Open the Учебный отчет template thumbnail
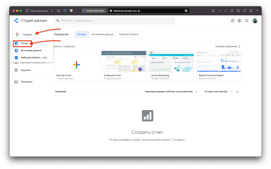 click(124, 62)
